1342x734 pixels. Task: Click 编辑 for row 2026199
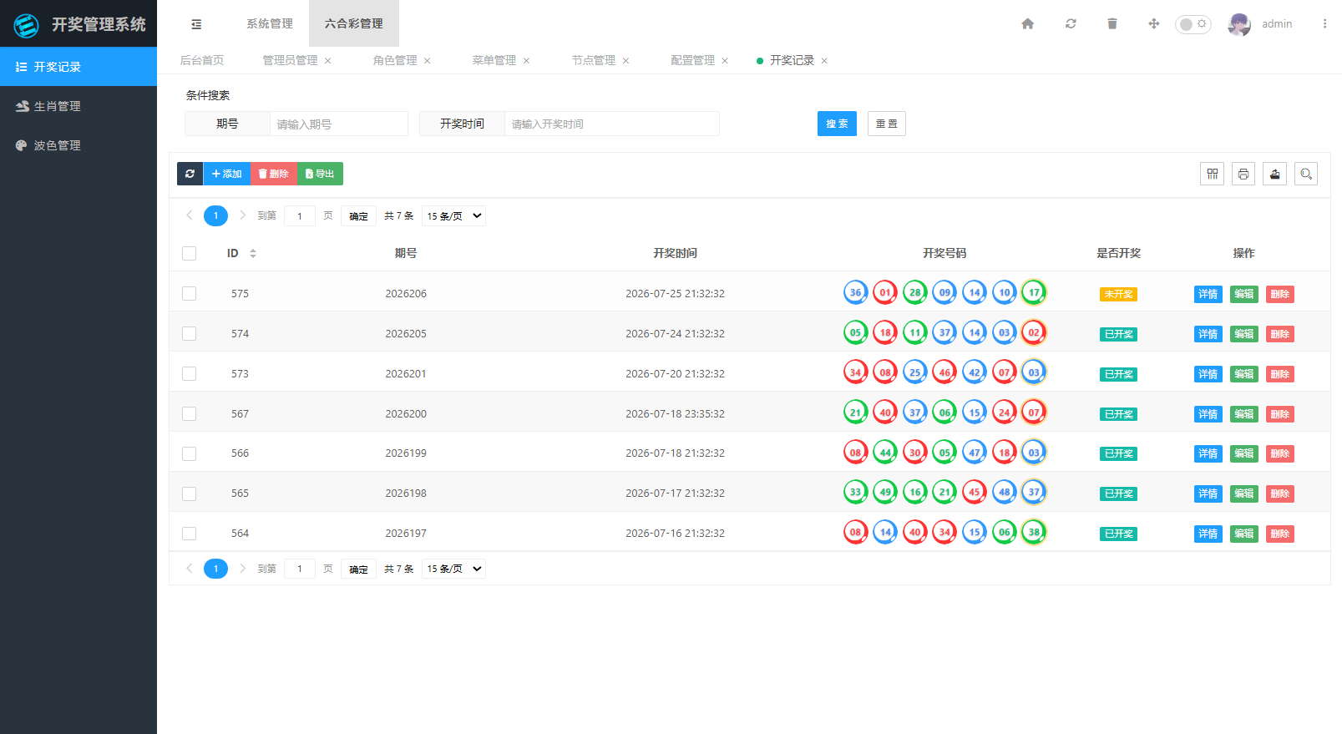coord(1244,453)
